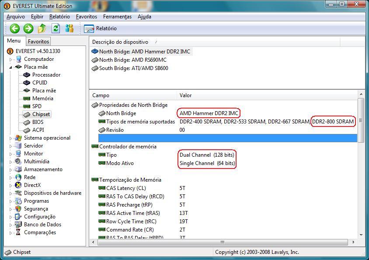The image size is (369, 260).
Task: Click the Comparações hourglass icon
Action: (18, 232)
